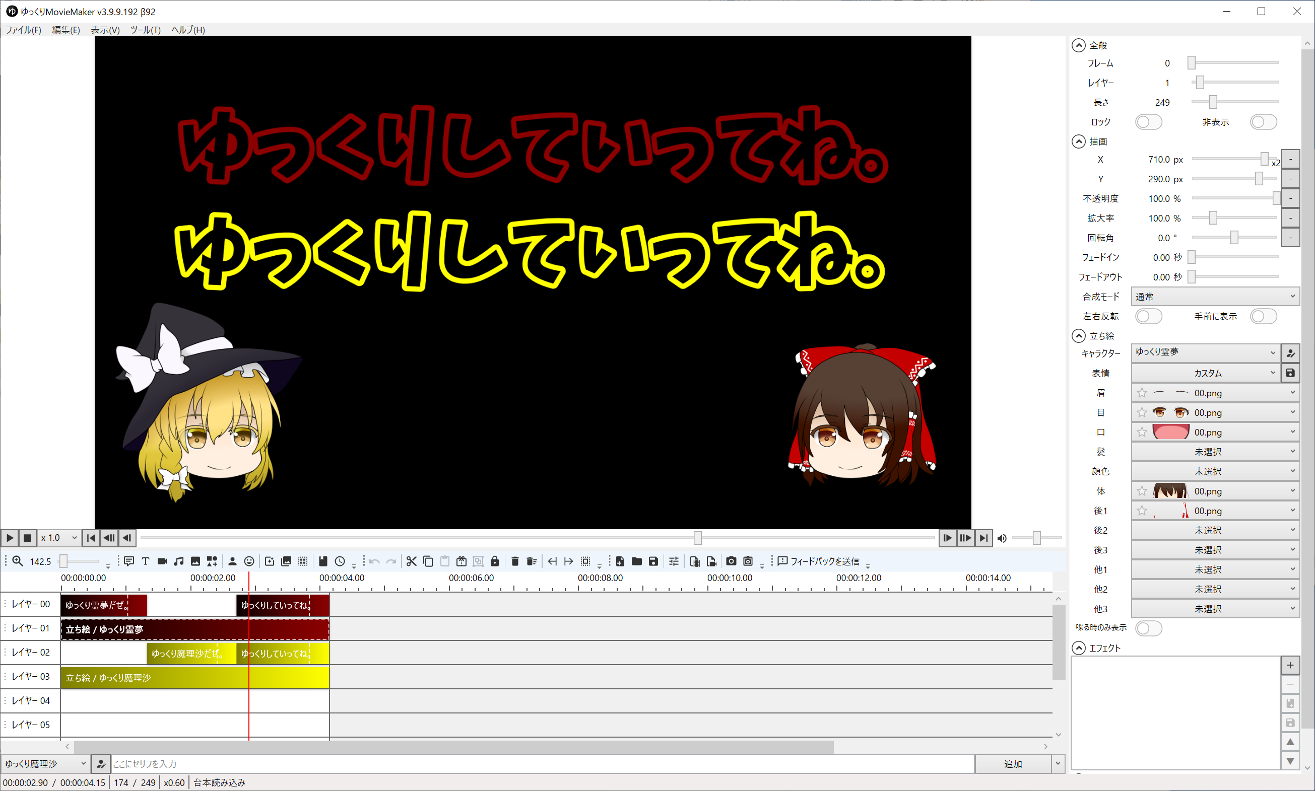Collapse the エフェクト section

pyautogui.click(x=1078, y=648)
